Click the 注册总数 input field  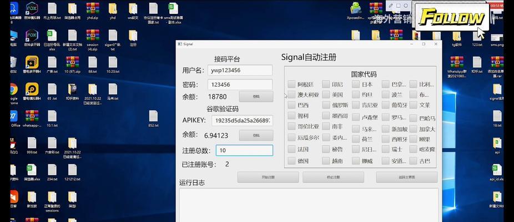coord(244,150)
